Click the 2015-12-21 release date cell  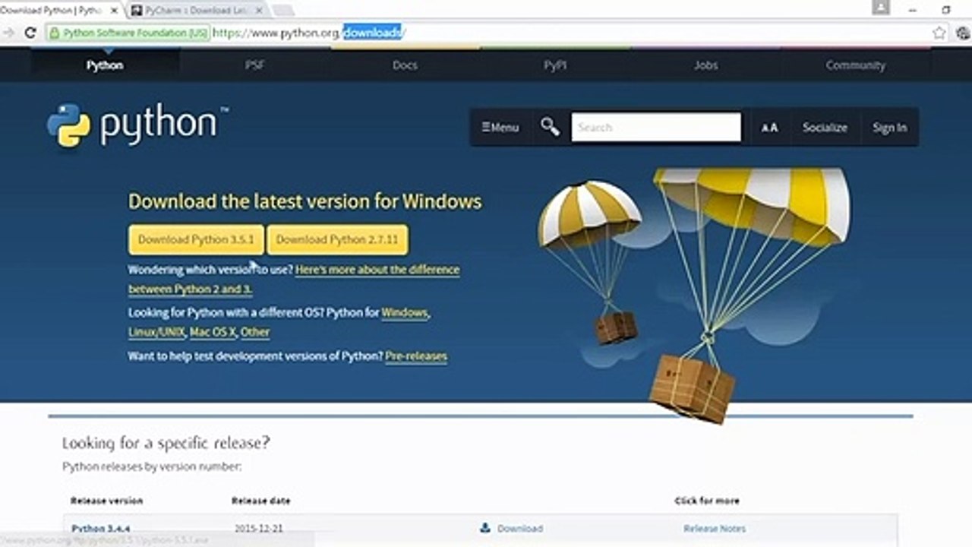[x=259, y=528]
